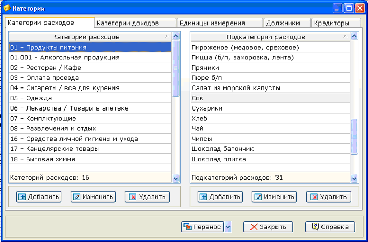
Task: Open the Должники tab
Action: 287,23
